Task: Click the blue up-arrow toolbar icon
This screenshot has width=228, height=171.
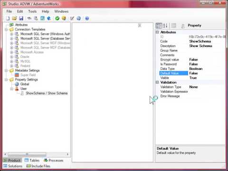Action: click(x=49, y=19)
